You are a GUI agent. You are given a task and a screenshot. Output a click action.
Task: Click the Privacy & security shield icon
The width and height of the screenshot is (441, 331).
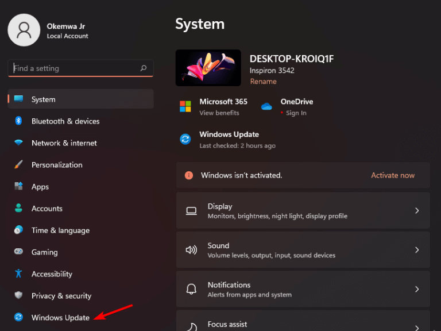coord(18,295)
